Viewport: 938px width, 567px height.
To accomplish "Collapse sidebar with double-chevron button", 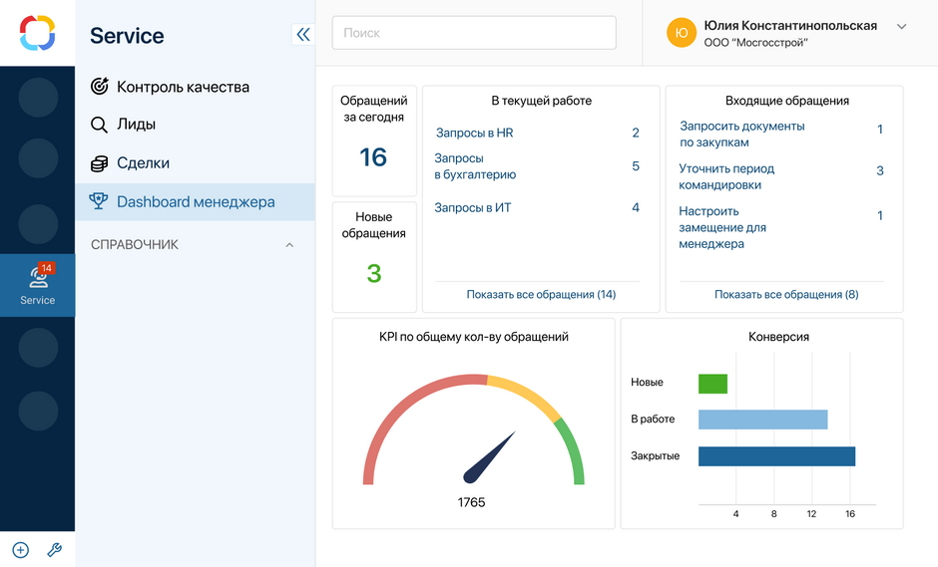I will [x=303, y=35].
